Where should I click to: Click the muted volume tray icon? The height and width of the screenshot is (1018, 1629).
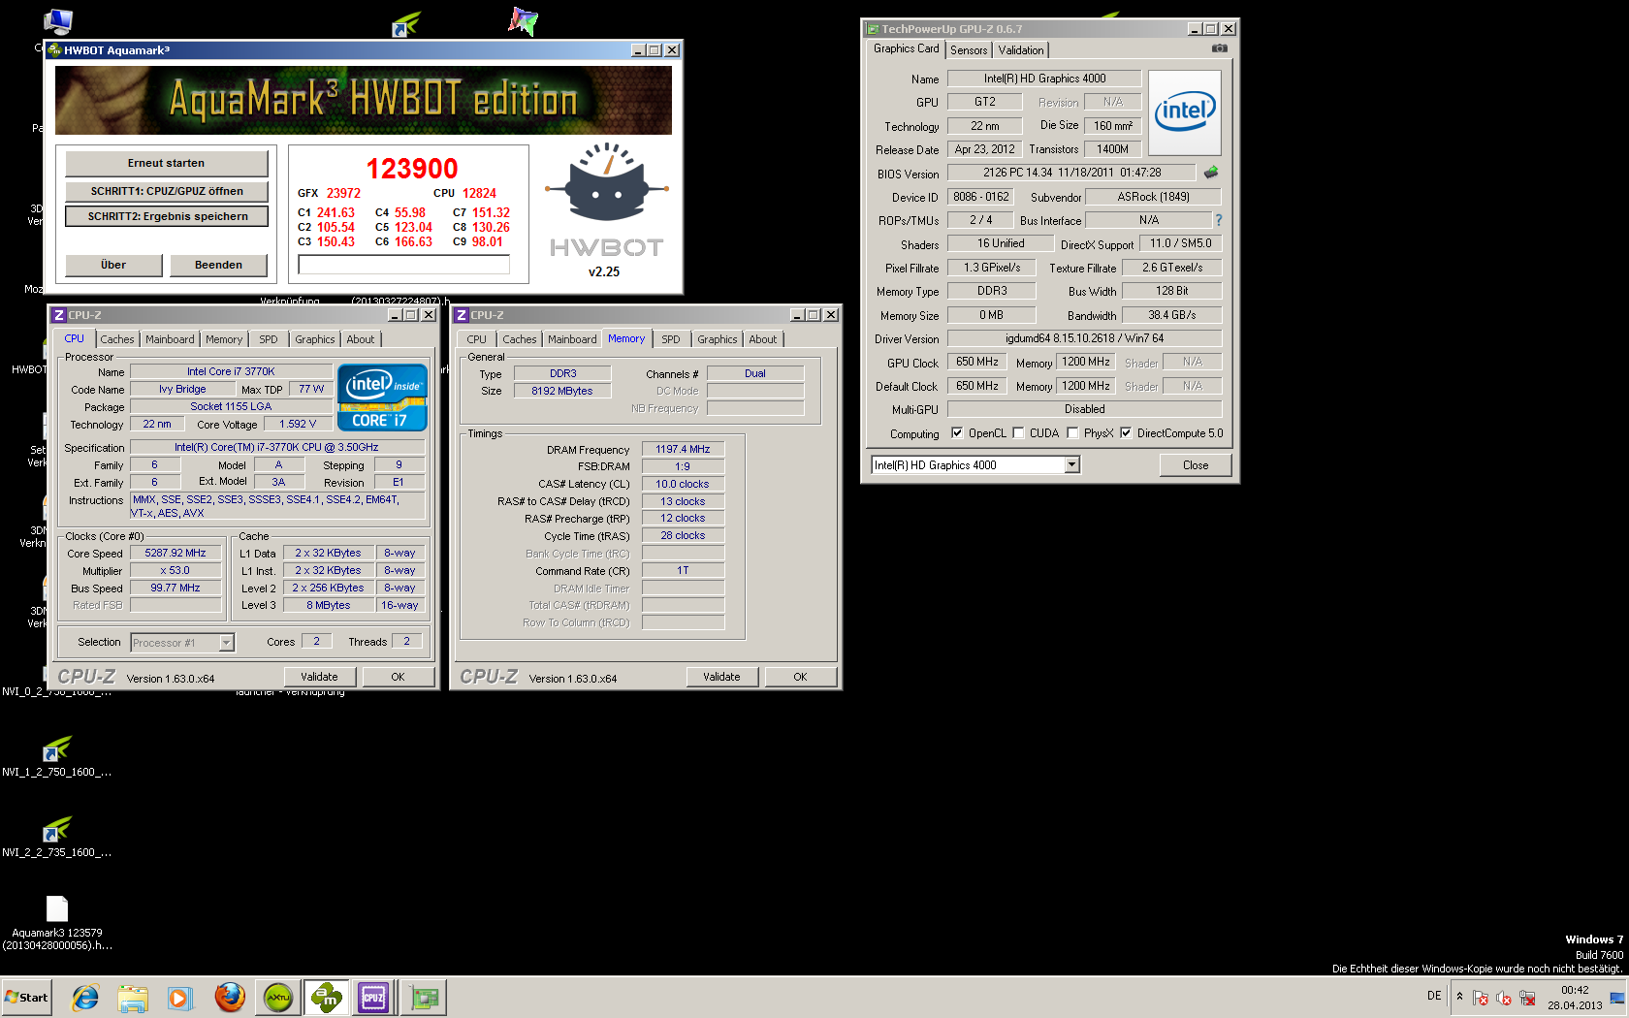point(1504,998)
